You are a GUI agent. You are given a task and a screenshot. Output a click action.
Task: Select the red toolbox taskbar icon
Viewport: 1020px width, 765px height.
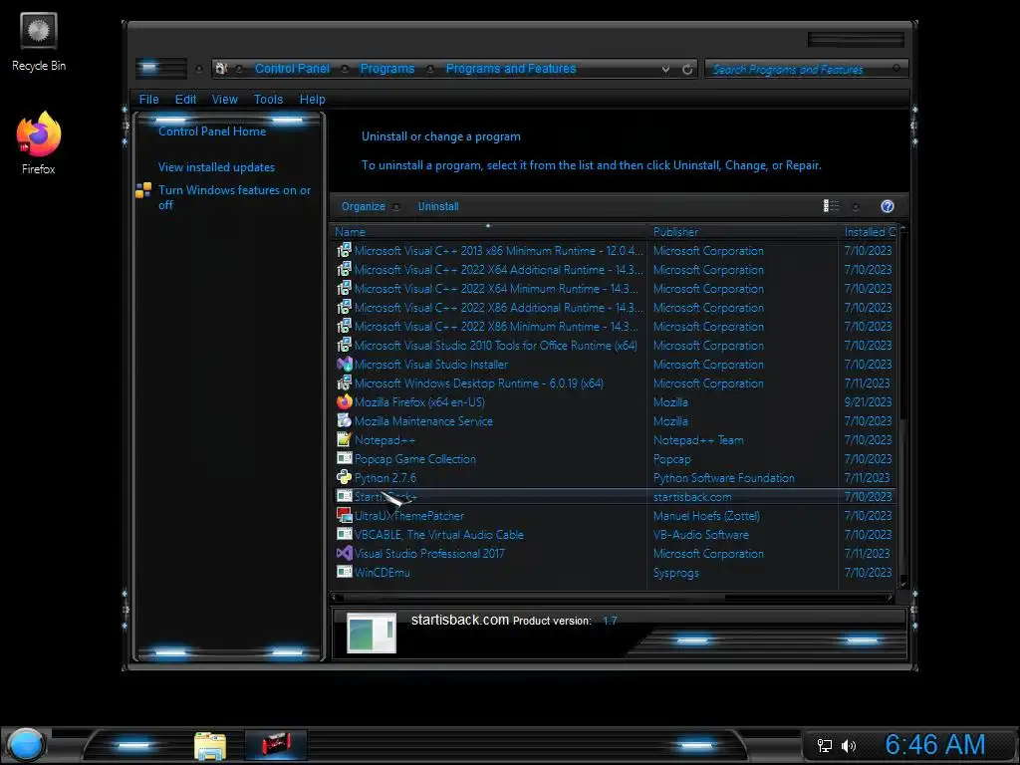[276, 744]
